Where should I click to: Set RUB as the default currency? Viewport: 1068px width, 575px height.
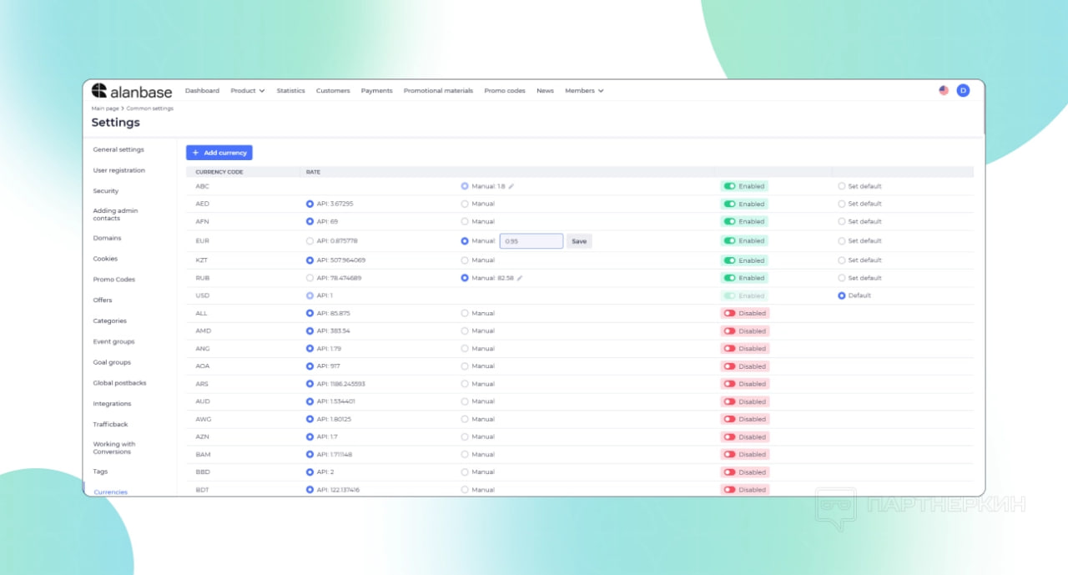(x=841, y=278)
